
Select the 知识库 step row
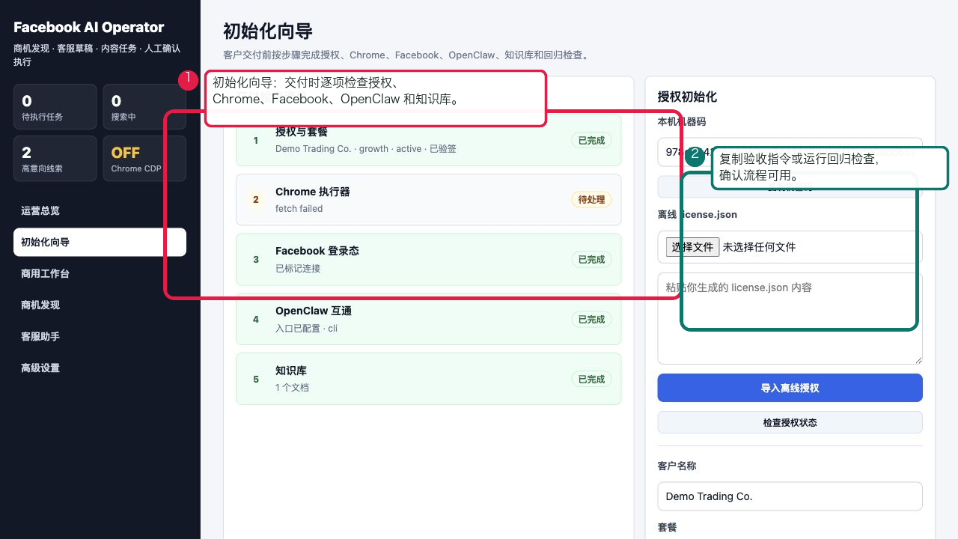[428, 379]
